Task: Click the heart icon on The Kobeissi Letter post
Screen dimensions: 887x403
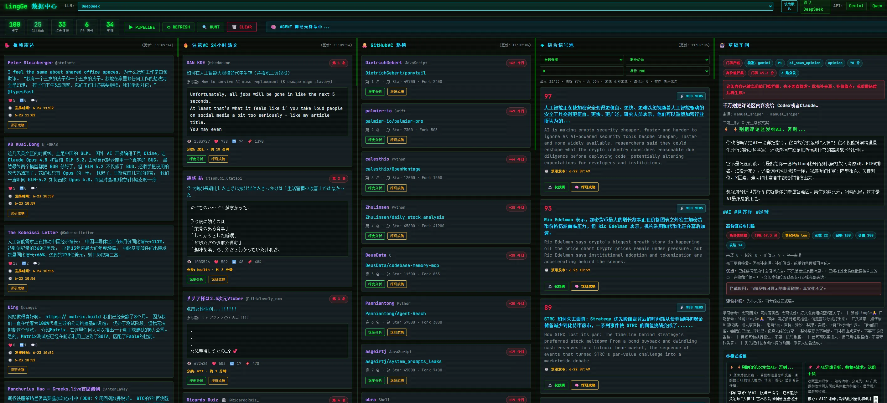Action: pyautogui.click(x=10, y=263)
